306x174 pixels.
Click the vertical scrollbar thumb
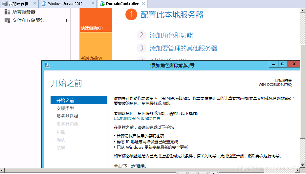(x=303, y=91)
